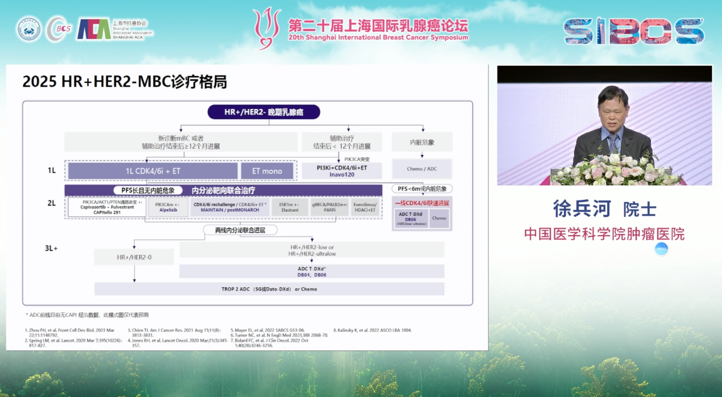This screenshot has height=397, width=722.
Task: Select the 'Alpelisib' option box
Action: pyautogui.click(x=168, y=207)
